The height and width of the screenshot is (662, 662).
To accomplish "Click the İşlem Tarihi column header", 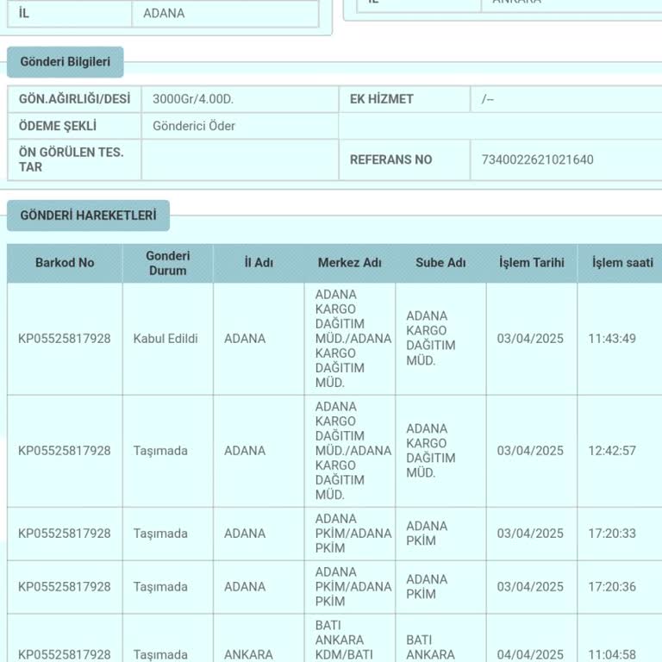I will coord(532,263).
